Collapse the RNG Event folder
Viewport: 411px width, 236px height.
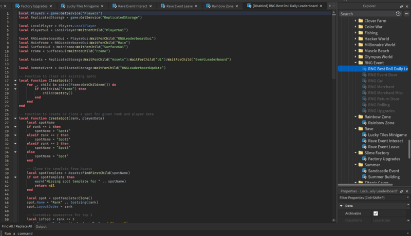tap(355, 63)
